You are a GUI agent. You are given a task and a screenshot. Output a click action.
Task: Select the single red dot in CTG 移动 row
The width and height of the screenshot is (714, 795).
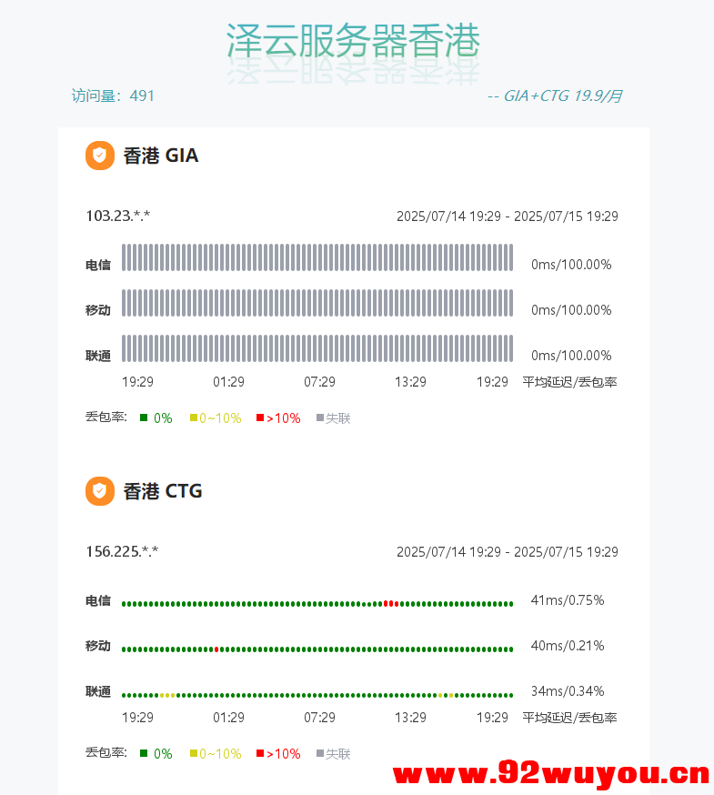216,649
